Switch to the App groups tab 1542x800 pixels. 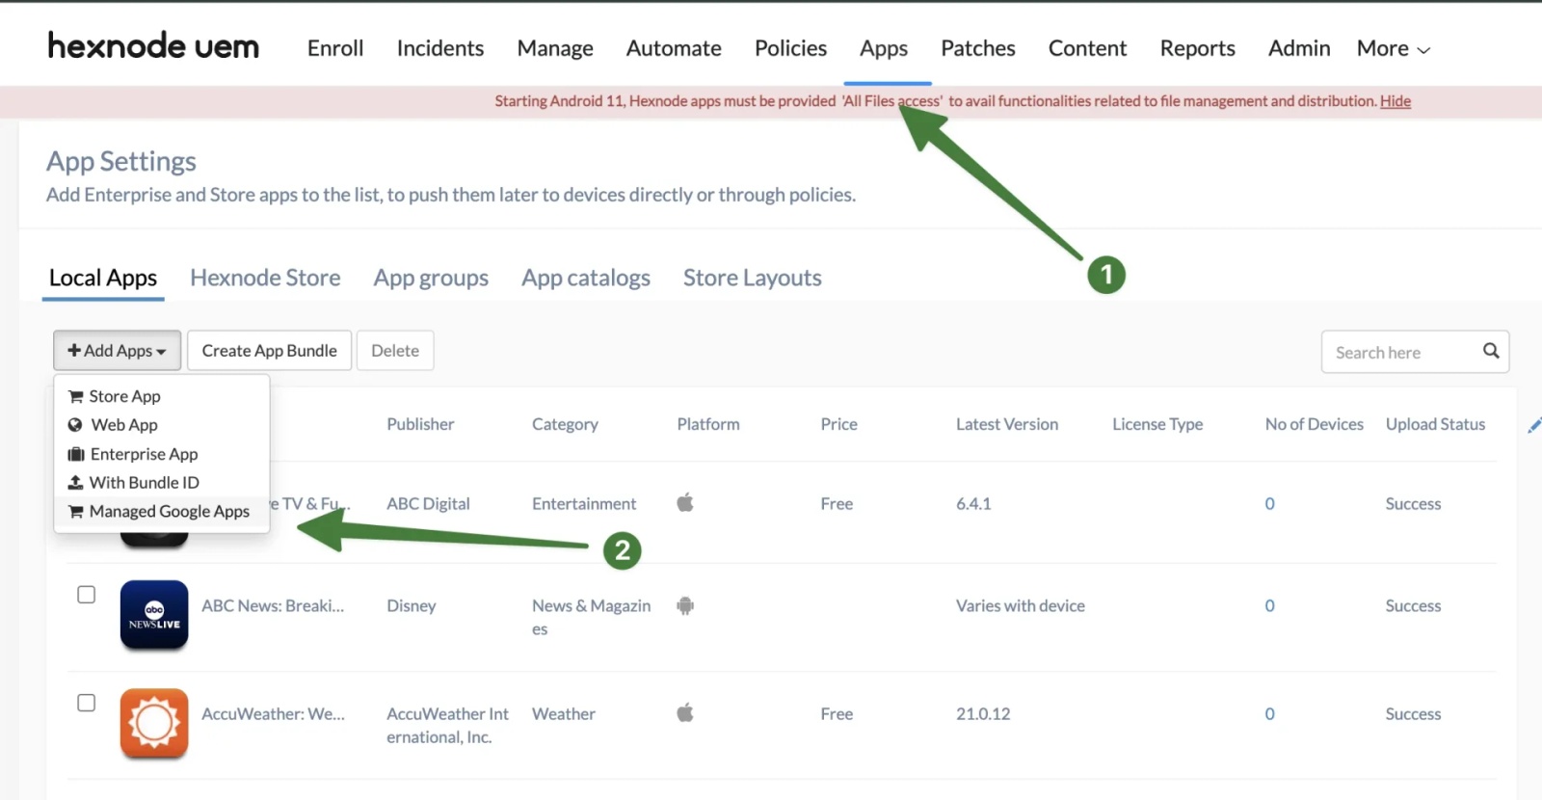[x=431, y=278]
